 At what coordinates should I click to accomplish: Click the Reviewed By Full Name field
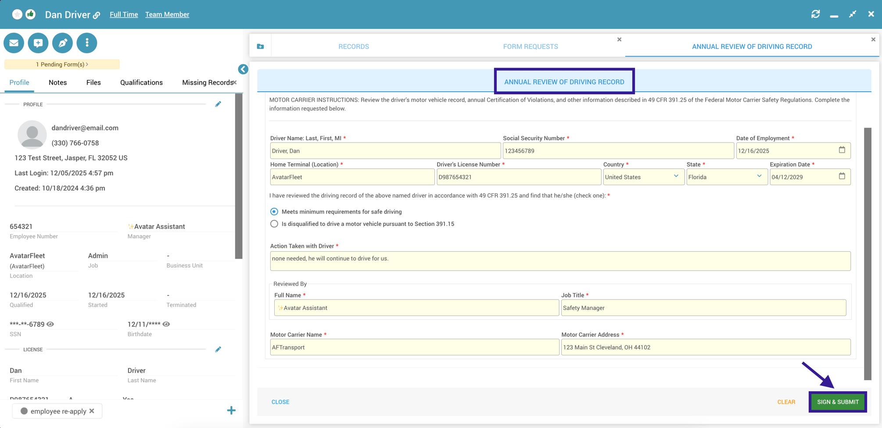(x=416, y=308)
